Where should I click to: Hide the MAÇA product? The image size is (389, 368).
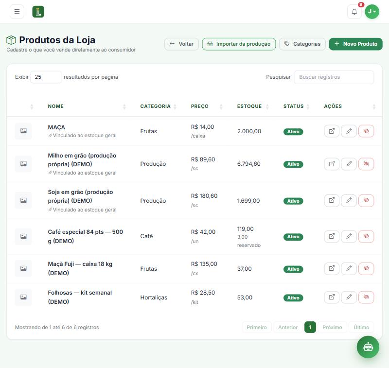[366, 131]
